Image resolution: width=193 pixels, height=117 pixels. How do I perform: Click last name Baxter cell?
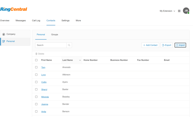pos(65,89)
